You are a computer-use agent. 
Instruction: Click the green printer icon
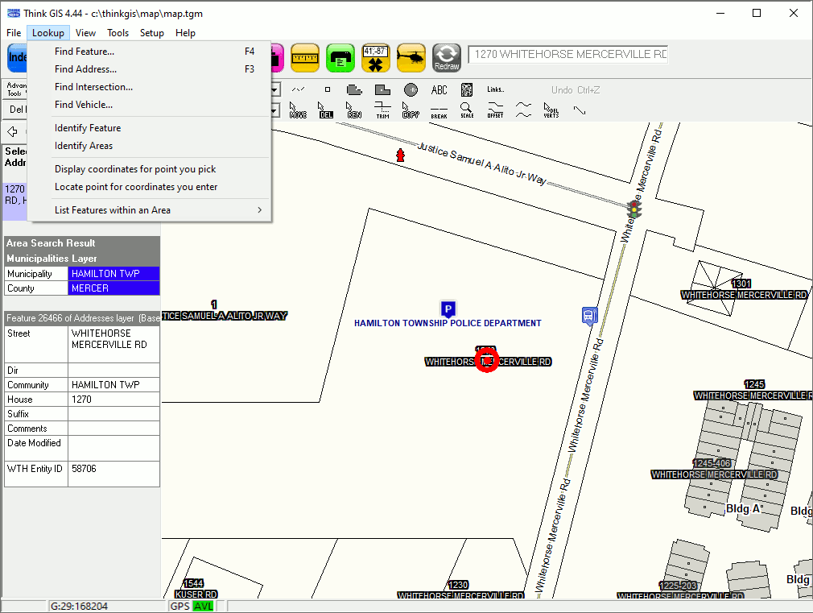coord(340,58)
